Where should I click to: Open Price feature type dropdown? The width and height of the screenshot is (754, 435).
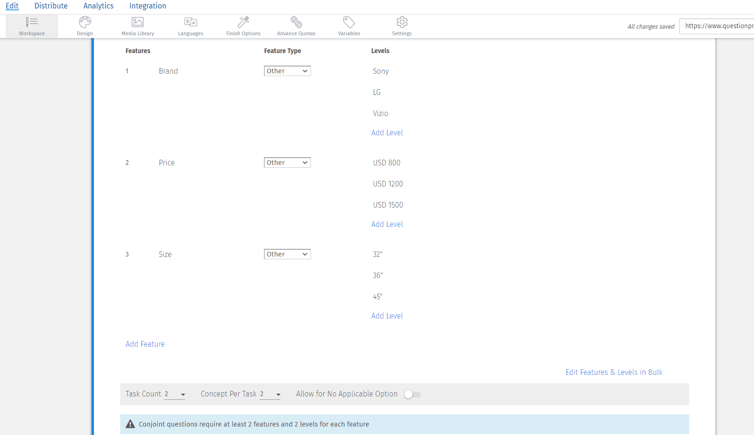point(287,163)
